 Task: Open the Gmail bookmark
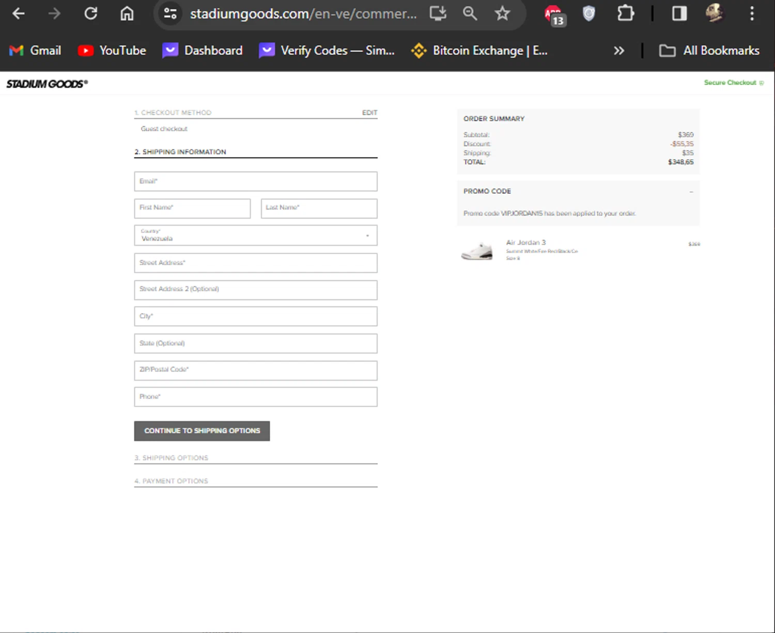(35, 51)
